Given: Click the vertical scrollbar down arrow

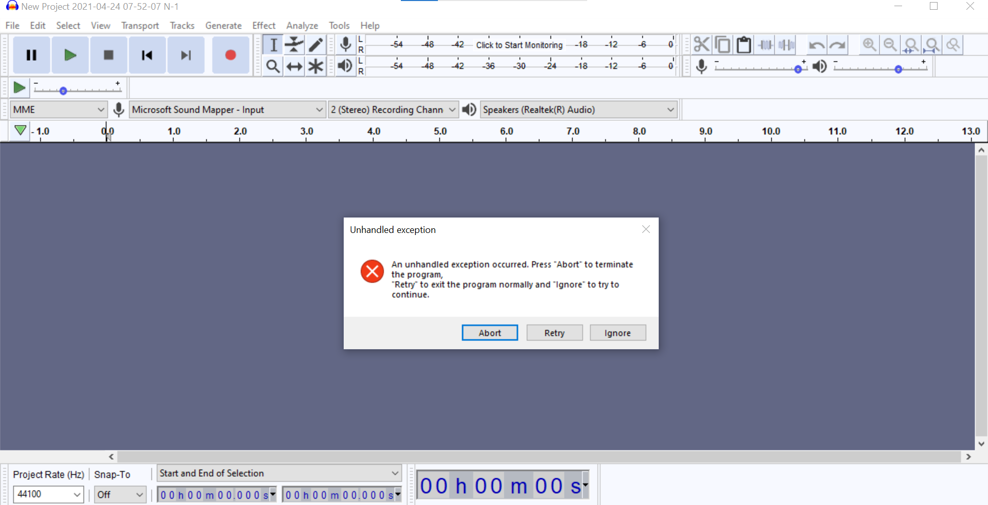Looking at the screenshot, I should [x=981, y=444].
